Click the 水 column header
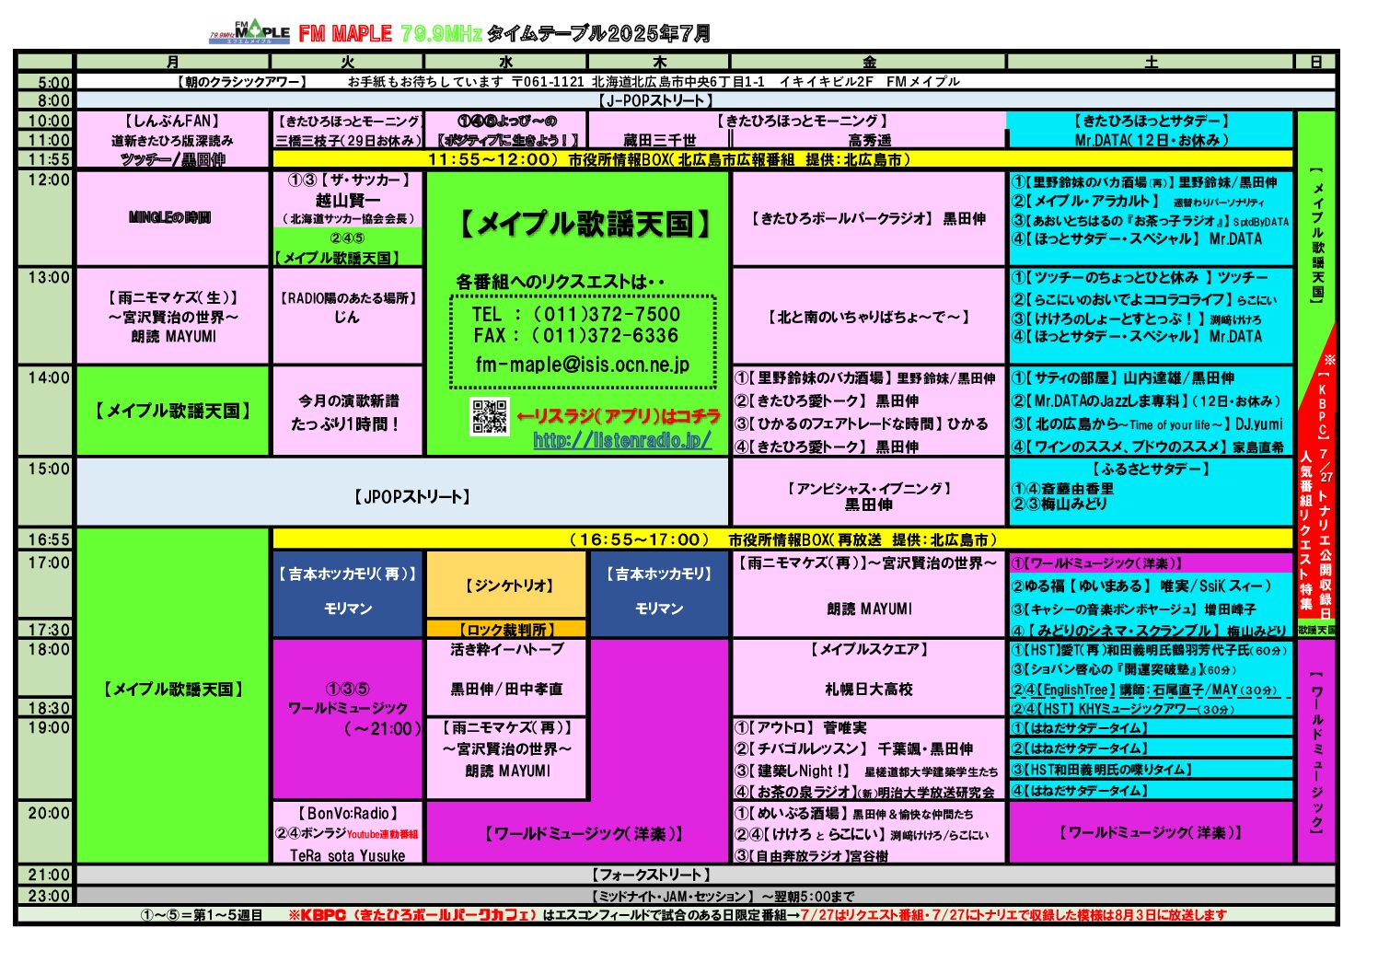 click(x=505, y=62)
